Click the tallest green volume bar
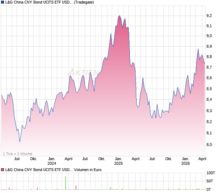The height and width of the screenshot is (193, 220). click(66, 183)
